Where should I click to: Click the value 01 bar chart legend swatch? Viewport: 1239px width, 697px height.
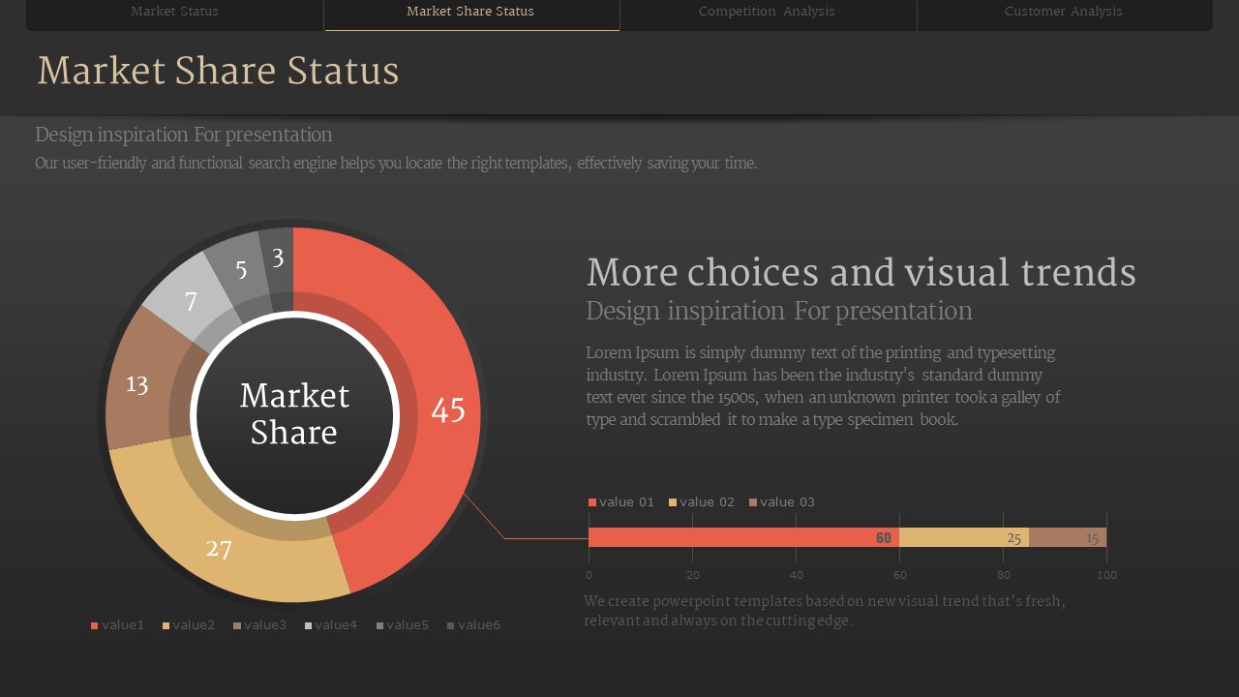coord(592,502)
